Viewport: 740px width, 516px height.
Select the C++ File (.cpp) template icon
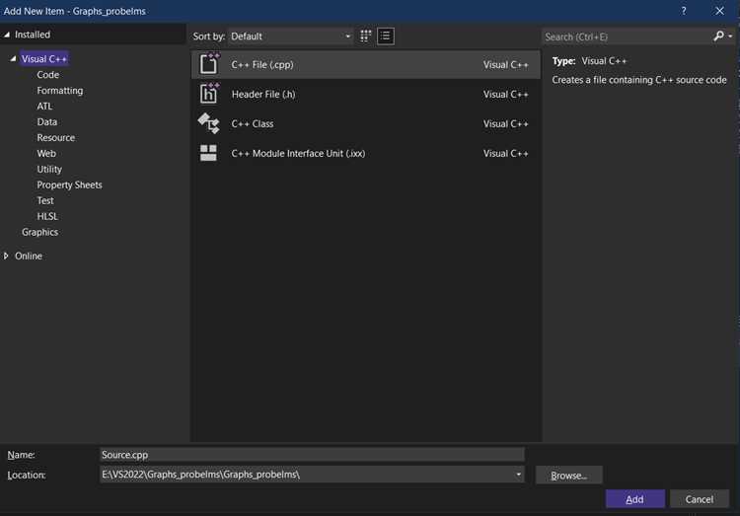pos(209,64)
